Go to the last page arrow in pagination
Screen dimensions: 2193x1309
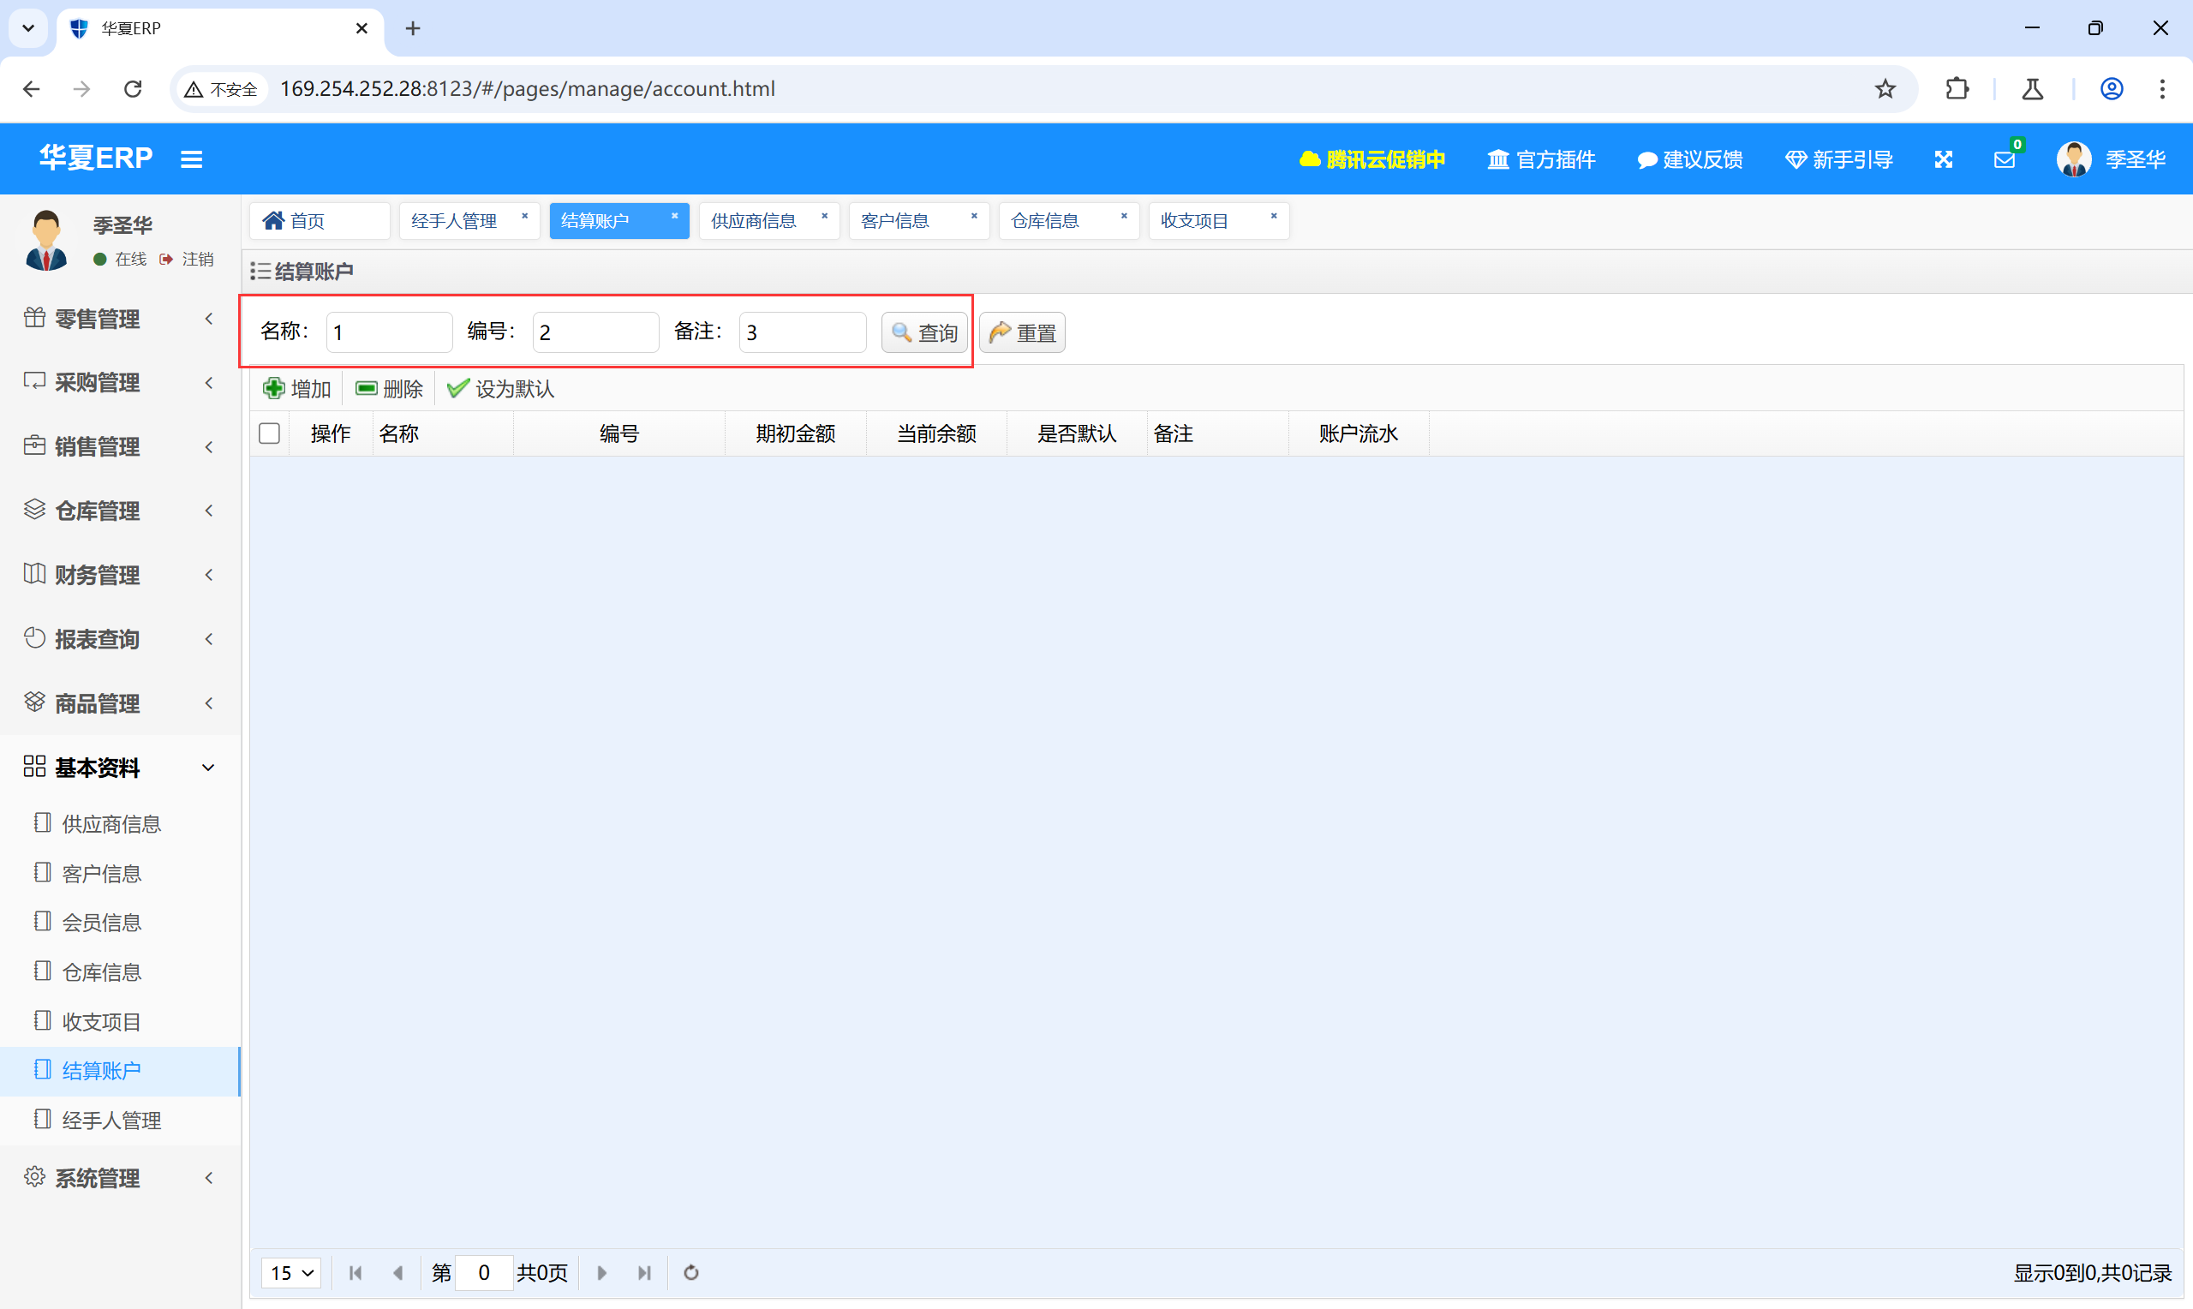644,1273
